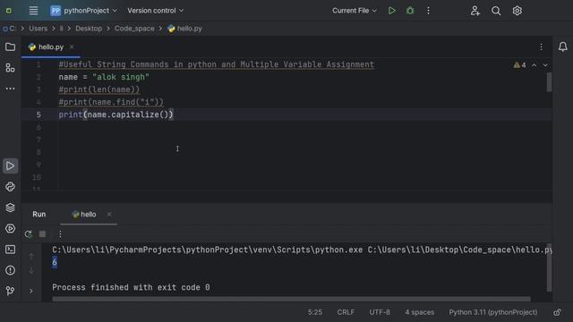
Task: Place cursor on line 5 print statement
Action: pyautogui.click(x=115, y=114)
